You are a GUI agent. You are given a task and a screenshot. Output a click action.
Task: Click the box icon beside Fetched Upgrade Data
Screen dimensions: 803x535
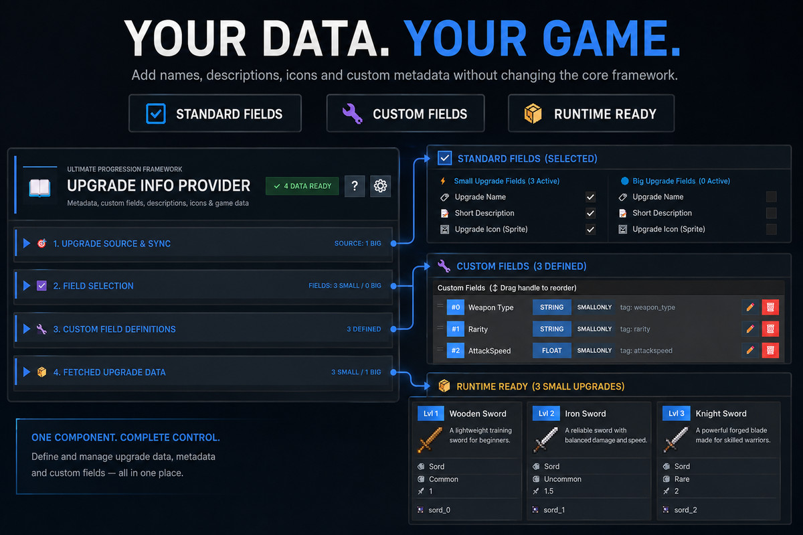tap(41, 372)
